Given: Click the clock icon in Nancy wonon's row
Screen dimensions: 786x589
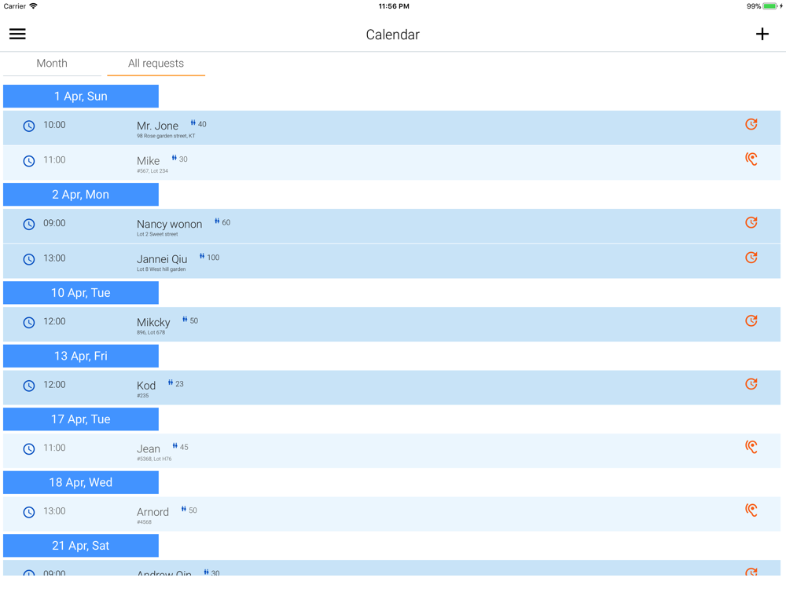Looking at the screenshot, I should (x=29, y=224).
